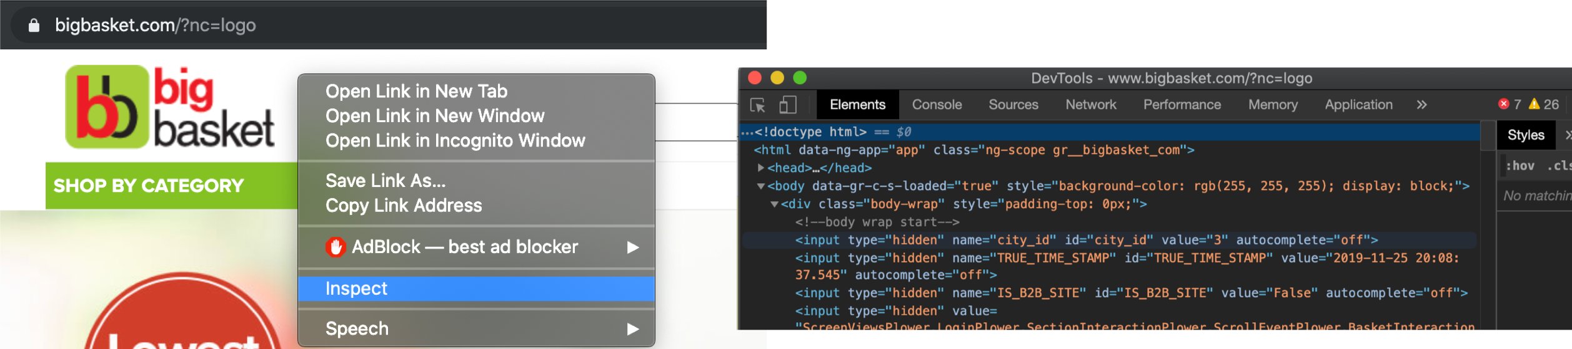Open the Performance tab
Screen dimensions: 1572x349
click(x=1181, y=105)
